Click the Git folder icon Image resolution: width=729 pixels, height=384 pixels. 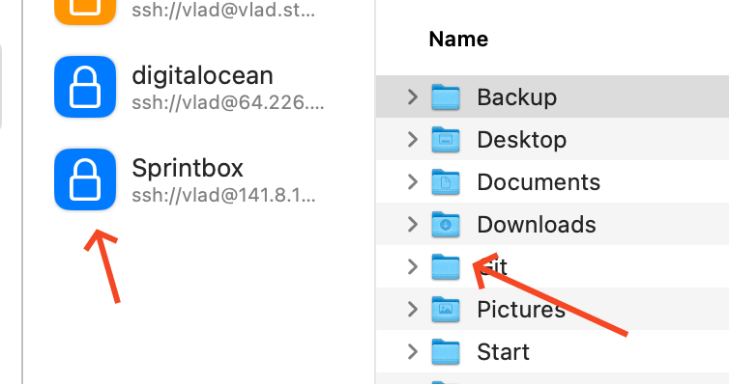pyautogui.click(x=446, y=266)
